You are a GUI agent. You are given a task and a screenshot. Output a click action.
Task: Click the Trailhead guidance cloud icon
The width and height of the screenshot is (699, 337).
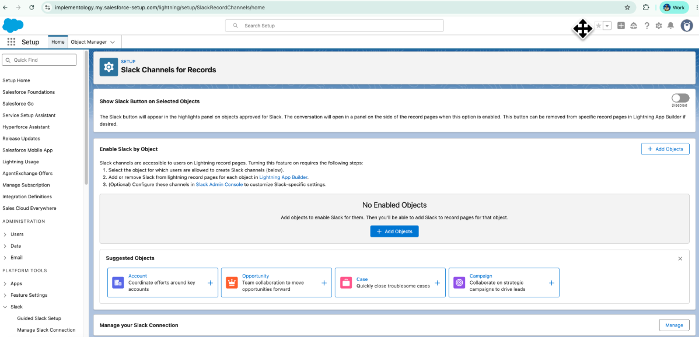tap(634, 26)
